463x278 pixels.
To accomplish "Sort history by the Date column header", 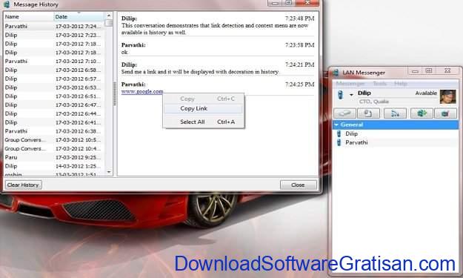I will [79, 17].
